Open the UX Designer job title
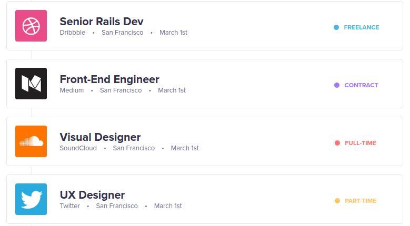410x226 pixels. pos(92,195)
